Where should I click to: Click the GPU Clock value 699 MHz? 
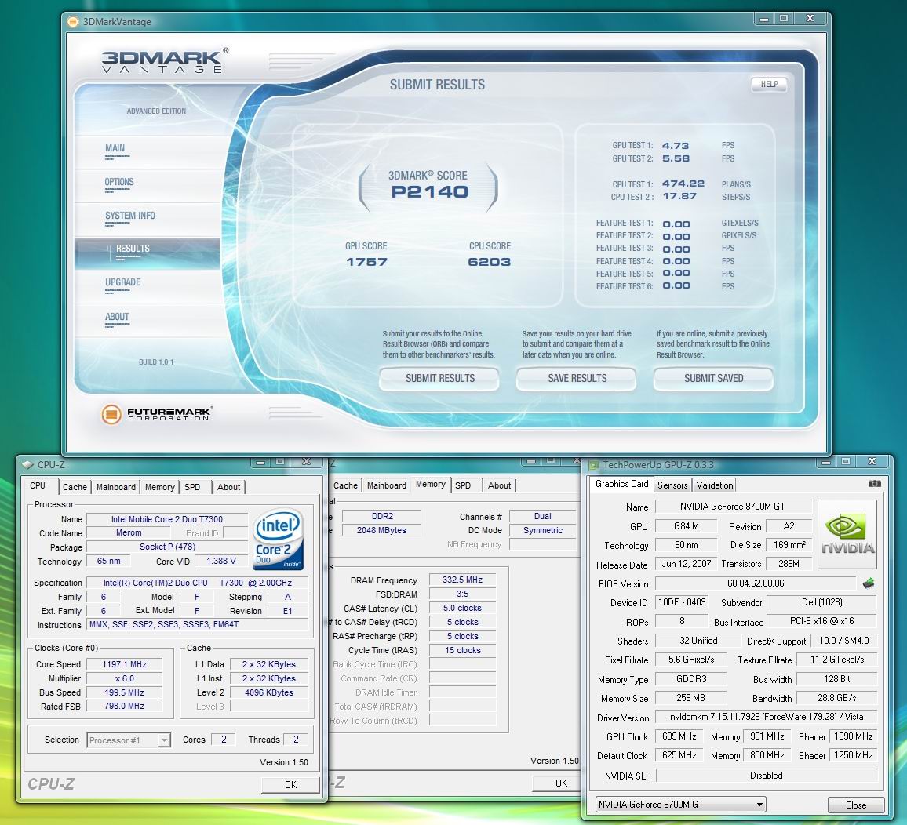click(679, 736)
